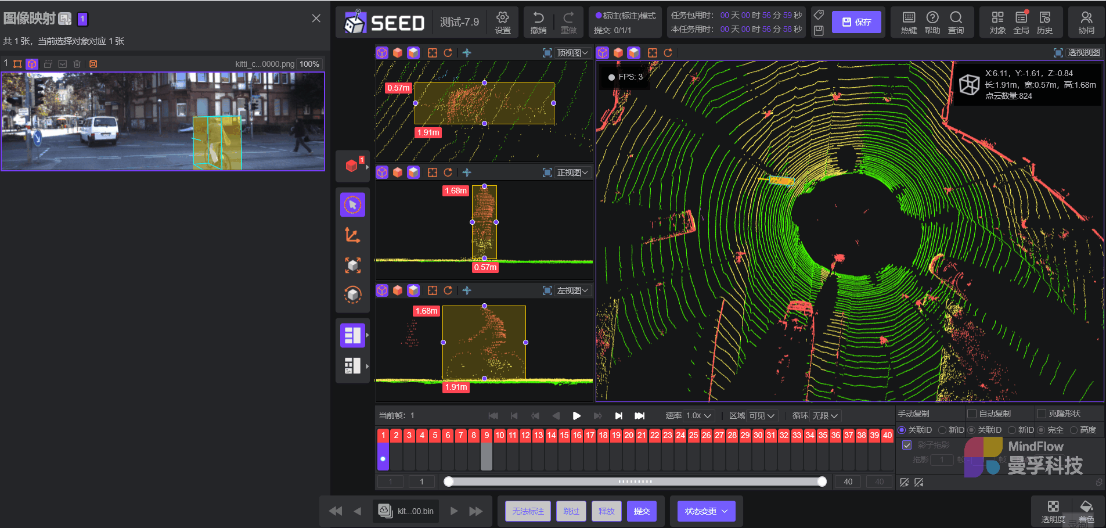Click the move cross icon in left view

(466, 290)
